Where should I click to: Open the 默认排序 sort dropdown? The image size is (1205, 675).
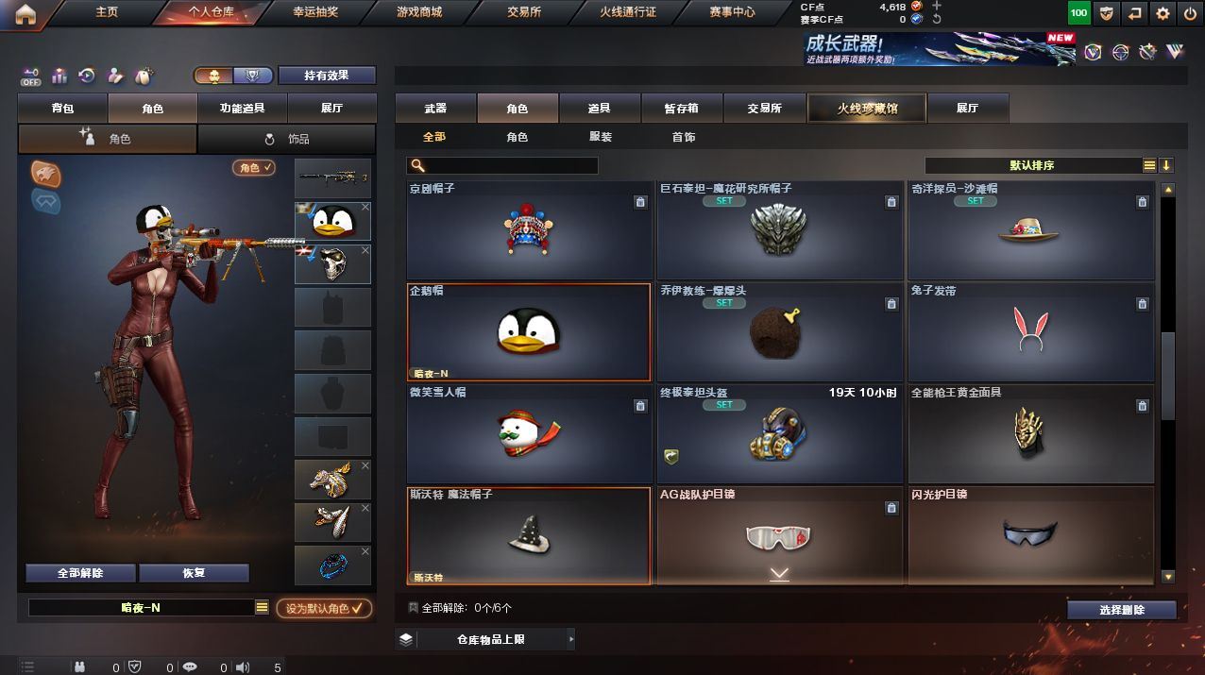click(1032, 165)
